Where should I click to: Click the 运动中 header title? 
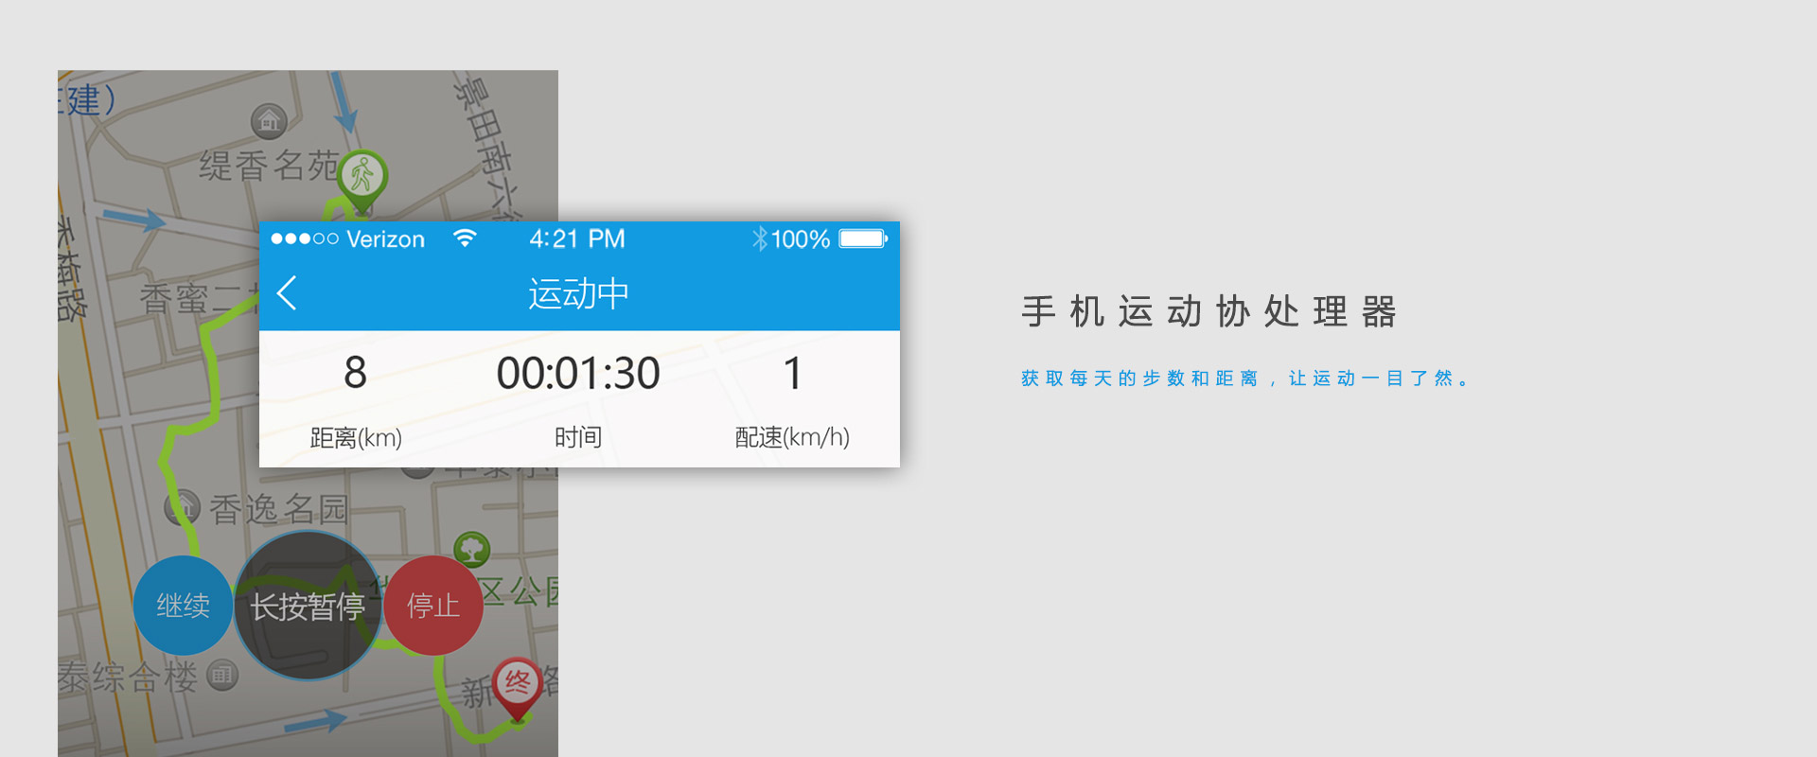click(x=578, y=294)
